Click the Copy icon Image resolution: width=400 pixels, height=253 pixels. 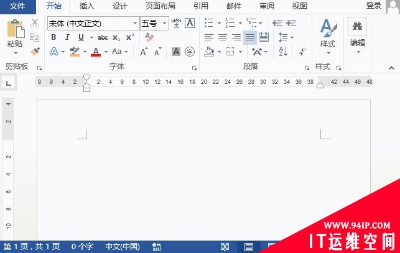pyautogui.click(x=34, y=37)
